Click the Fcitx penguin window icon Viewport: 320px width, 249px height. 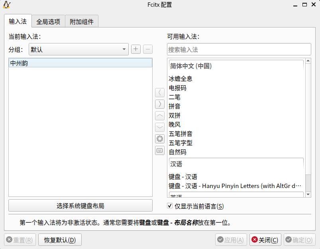pos(6,5)
